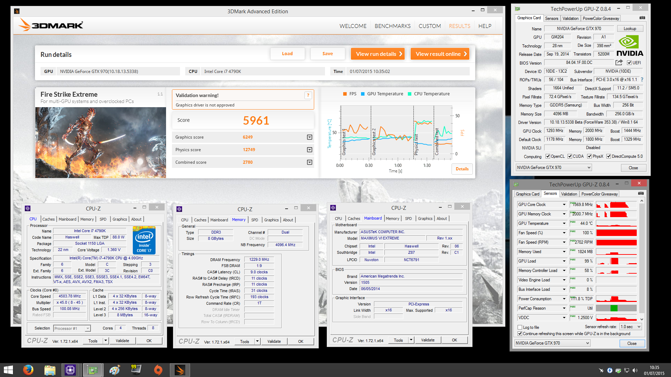The width and height of the screenshot is (671, 377).
Task: Click the FPS orange legend swatch
Action: click(345, 94)
